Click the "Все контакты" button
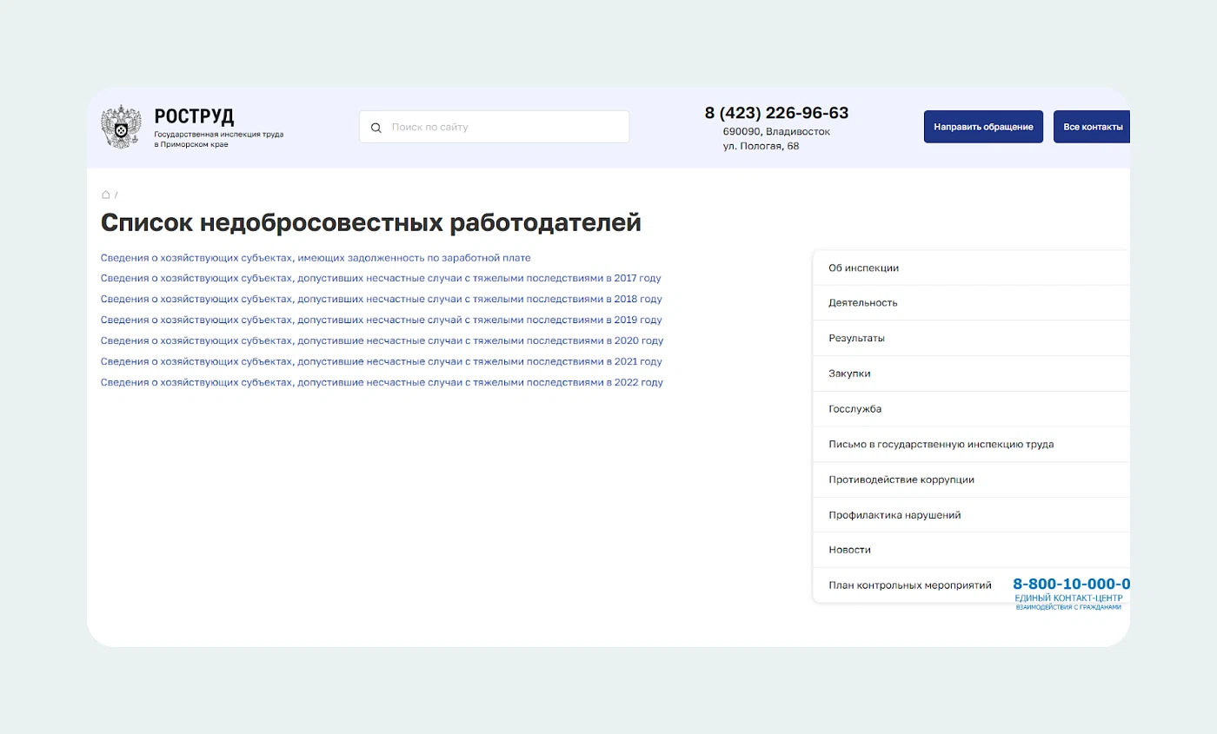Viewport: 1217px width, 734px height. [1091, 126]
